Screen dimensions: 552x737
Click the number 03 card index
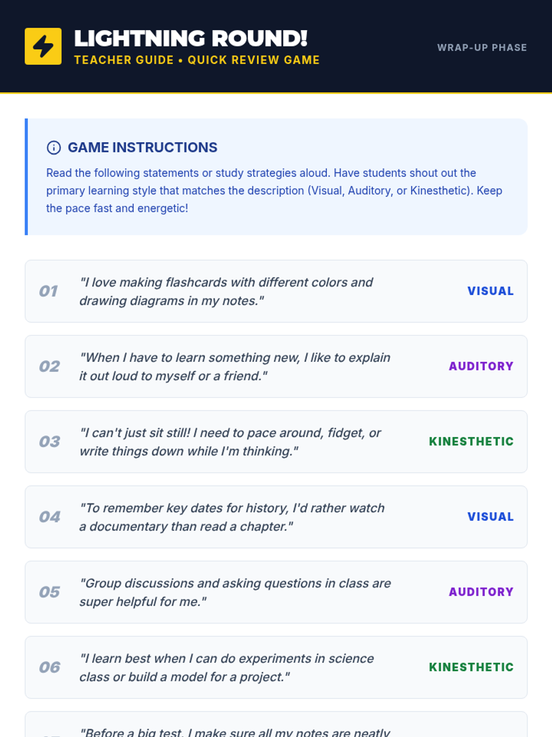tap(49, 441)
